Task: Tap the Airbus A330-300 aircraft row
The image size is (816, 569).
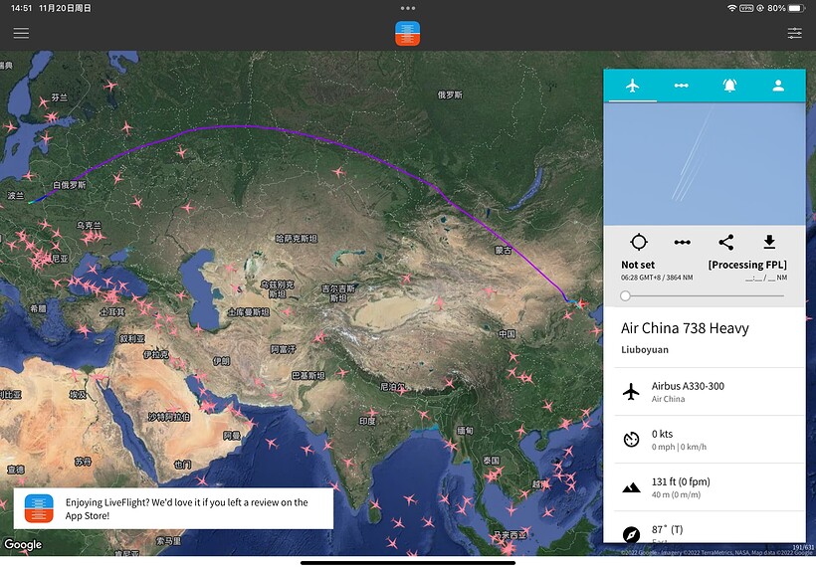Action: (x=709, y=392)
